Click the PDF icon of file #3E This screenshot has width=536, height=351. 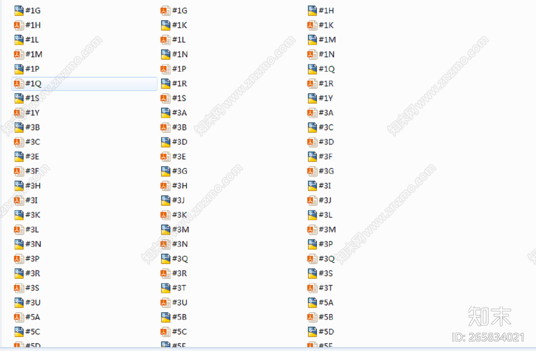tap(166, 157)
